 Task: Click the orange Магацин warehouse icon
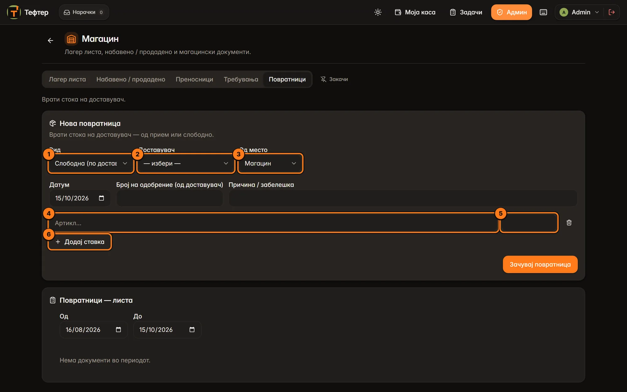point(71,39)
